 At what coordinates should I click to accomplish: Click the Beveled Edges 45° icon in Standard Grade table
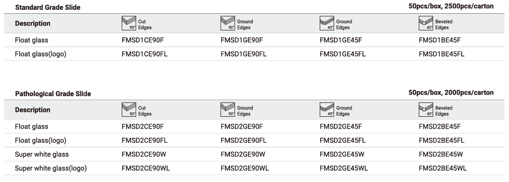(x=426, y=24)
